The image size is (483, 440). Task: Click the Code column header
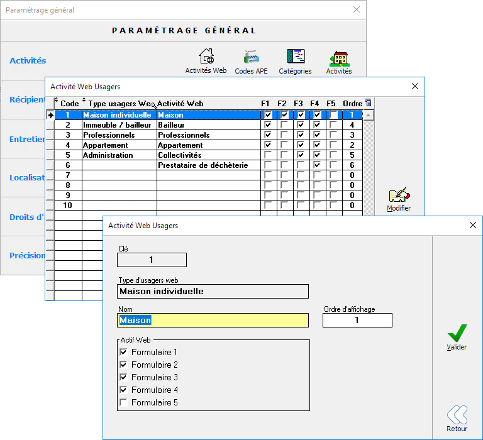point(70,104)
